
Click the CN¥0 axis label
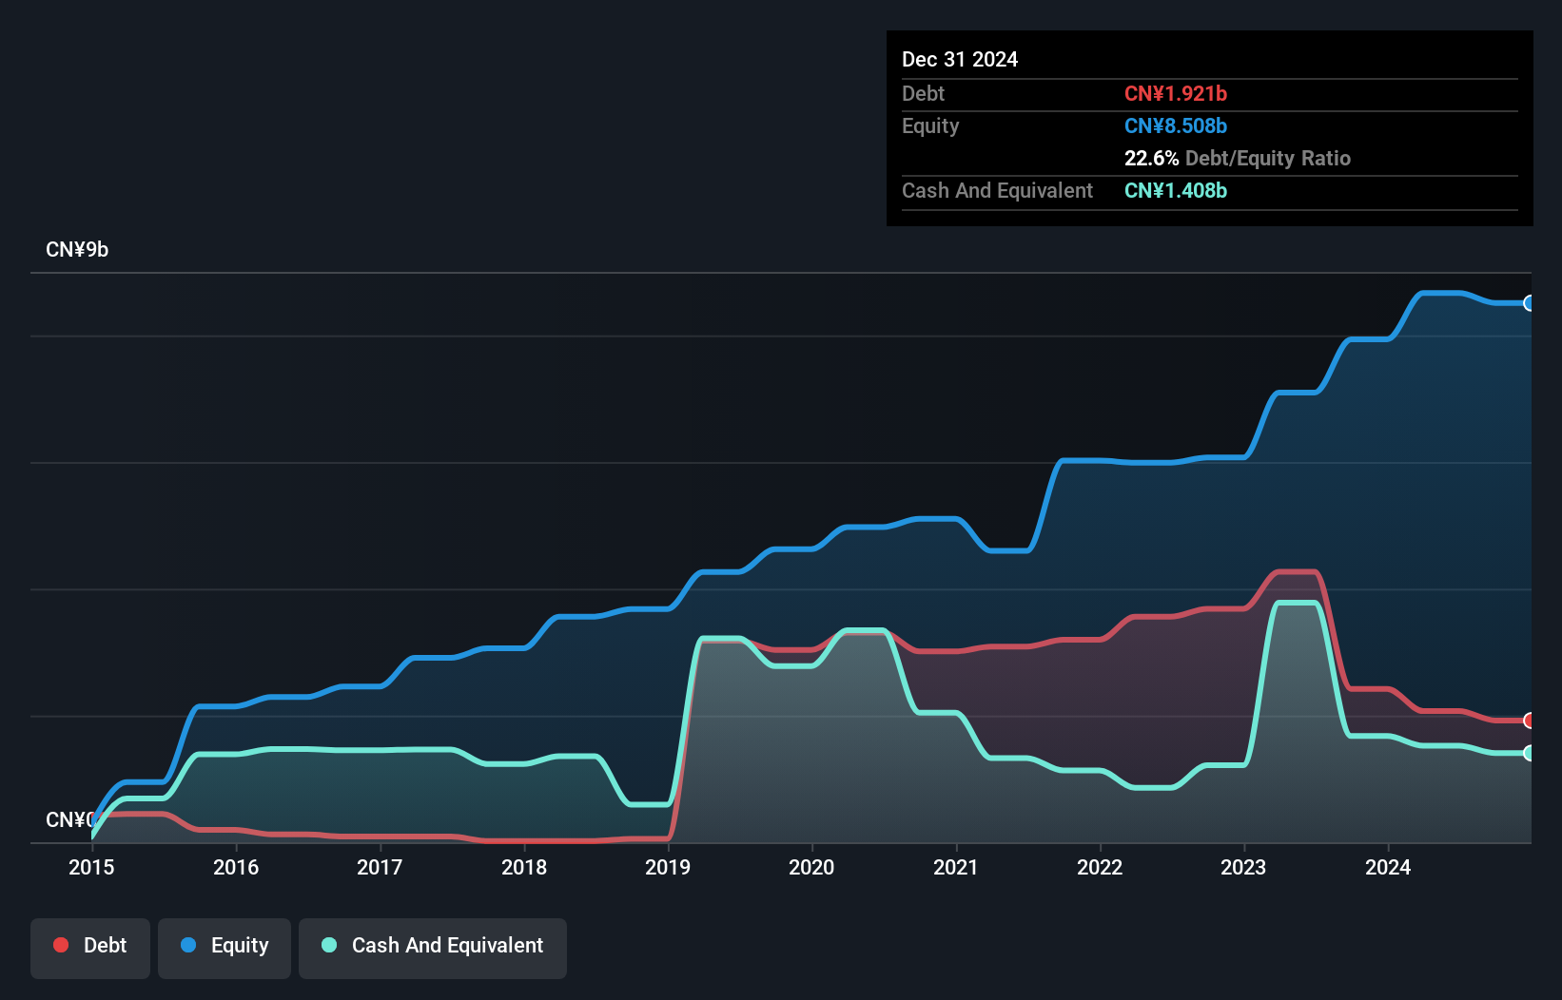69,819
